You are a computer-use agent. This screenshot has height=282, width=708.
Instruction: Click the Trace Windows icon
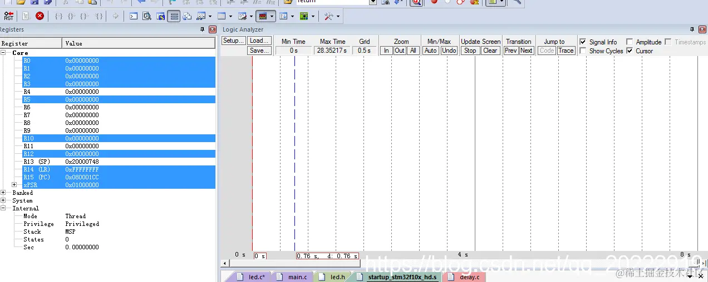pyautogui.click(x=283, y=16)
